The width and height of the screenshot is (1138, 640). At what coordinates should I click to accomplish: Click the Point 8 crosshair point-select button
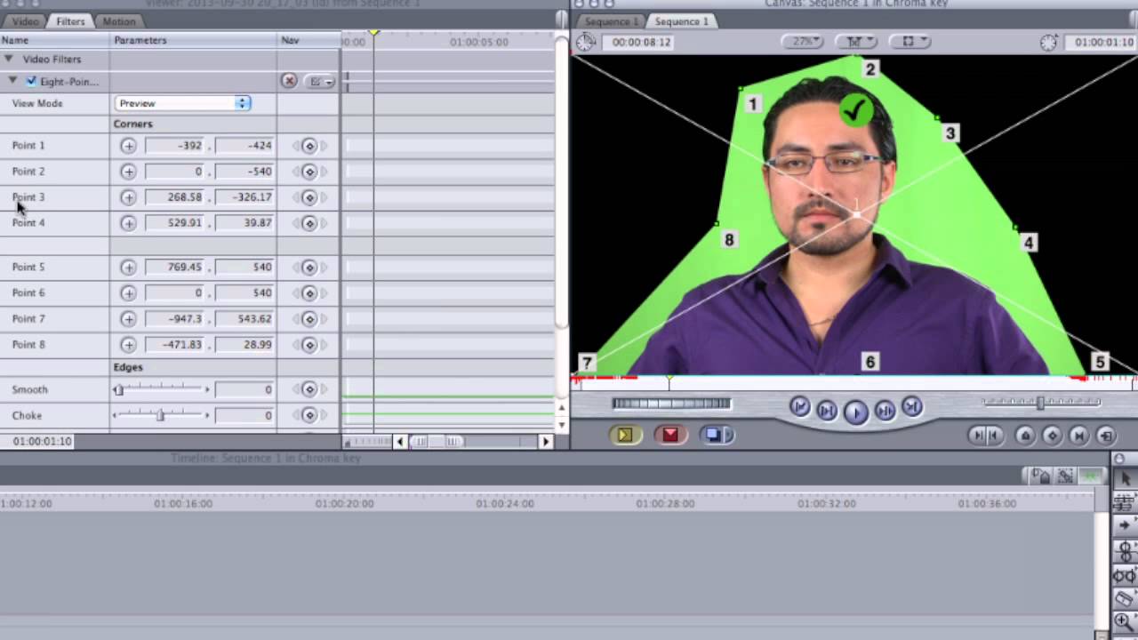(x=129, y=344)
